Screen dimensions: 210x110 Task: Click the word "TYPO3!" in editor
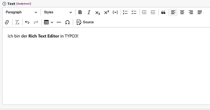click(71, 36)
